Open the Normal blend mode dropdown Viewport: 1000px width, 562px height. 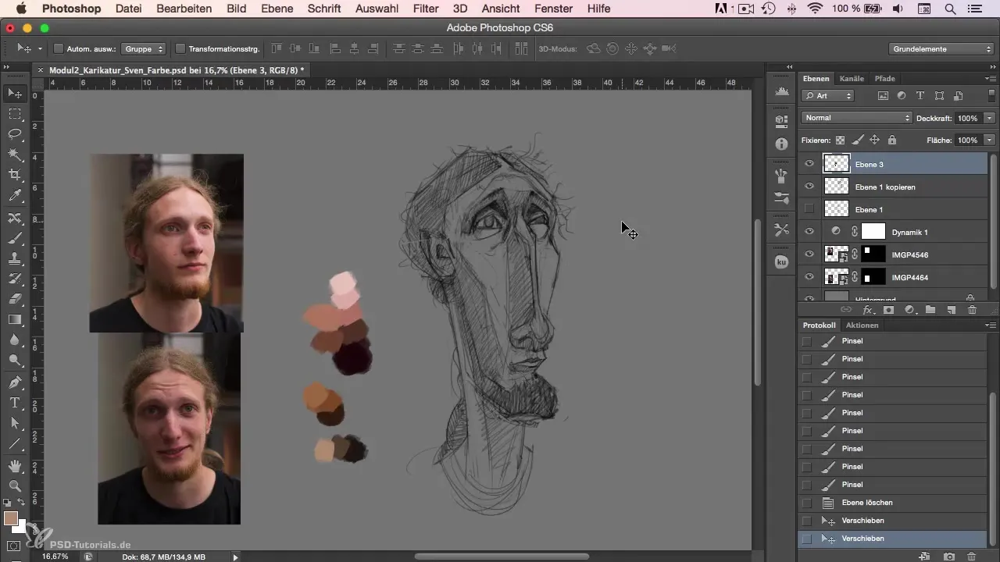pos(856,118)
